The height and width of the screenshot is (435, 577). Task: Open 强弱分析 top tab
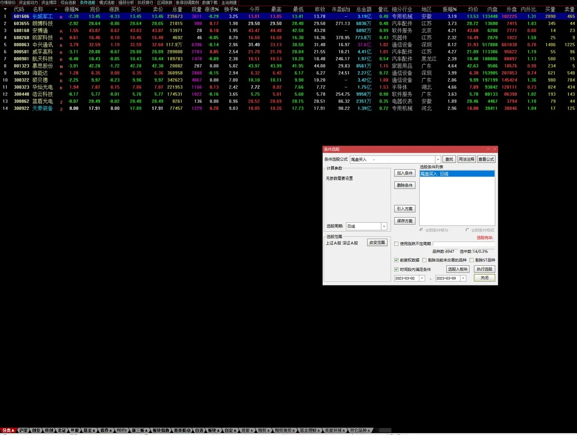tap(126, 3)
